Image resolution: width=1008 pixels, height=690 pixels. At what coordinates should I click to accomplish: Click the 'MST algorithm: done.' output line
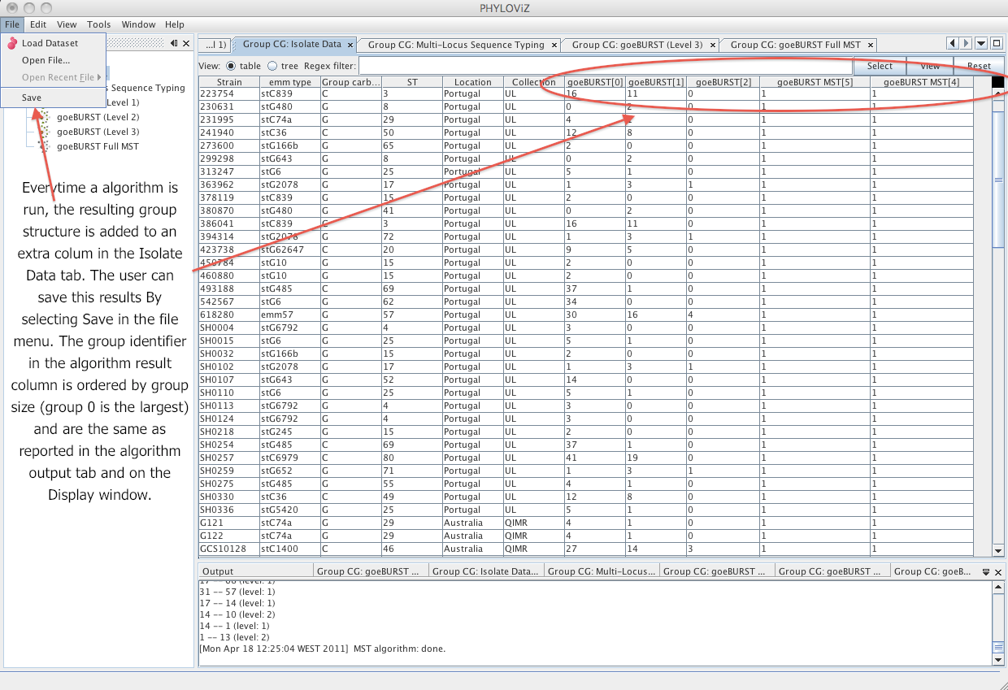[322, 649]
